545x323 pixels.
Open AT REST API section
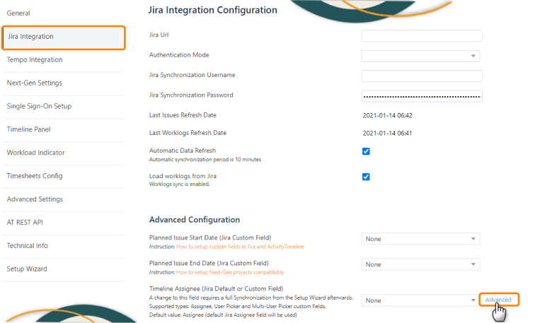(25, 223)
